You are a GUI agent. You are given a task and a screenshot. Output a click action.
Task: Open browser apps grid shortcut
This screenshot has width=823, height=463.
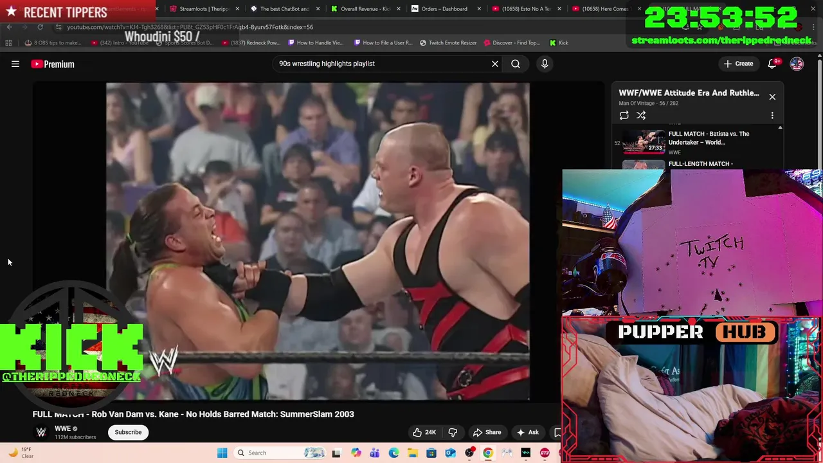(x=8, y=42)
